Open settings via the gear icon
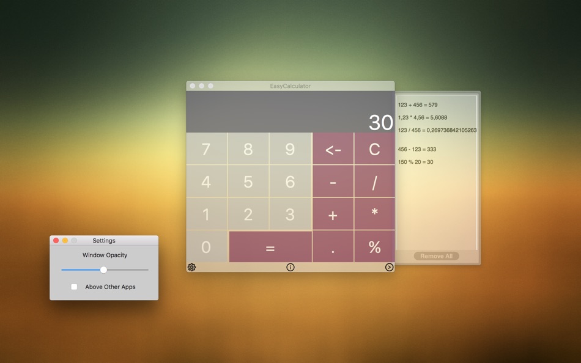This screenshot has width=581, height=363. click(191, 267)
